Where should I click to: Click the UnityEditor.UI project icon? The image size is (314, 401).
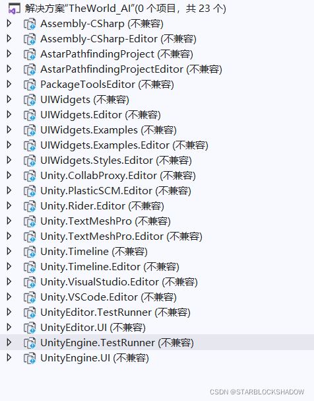(30, 328)
